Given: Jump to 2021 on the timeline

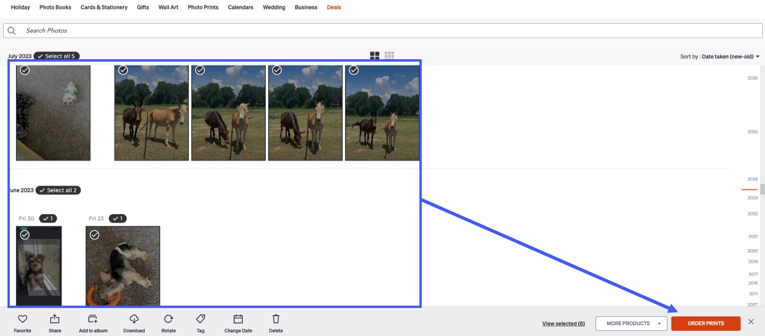Looking at the screenshot, I should (753, 237).
